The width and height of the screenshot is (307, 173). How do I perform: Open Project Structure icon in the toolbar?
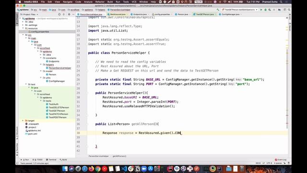[x=279, y=10]
